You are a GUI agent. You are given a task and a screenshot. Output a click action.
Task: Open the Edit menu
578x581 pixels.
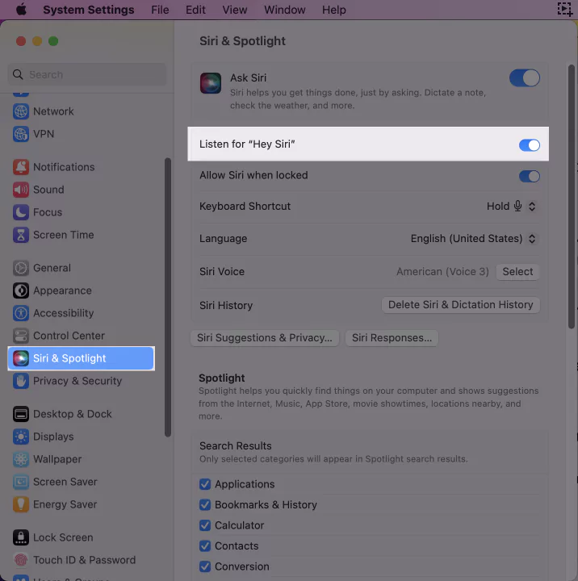point(195,10)
